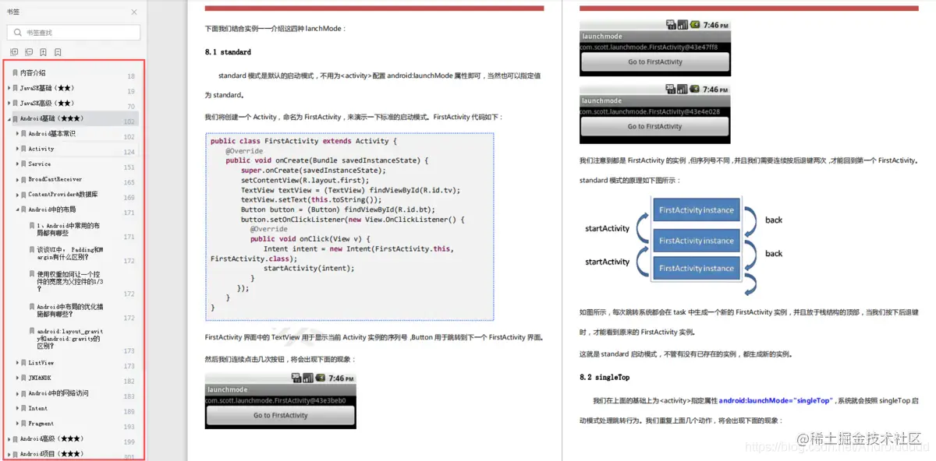Select the JavaSE高级（★★）bookmark
Image resolution: width=936 pixels, height=461 pixels.
click(47, 103)
